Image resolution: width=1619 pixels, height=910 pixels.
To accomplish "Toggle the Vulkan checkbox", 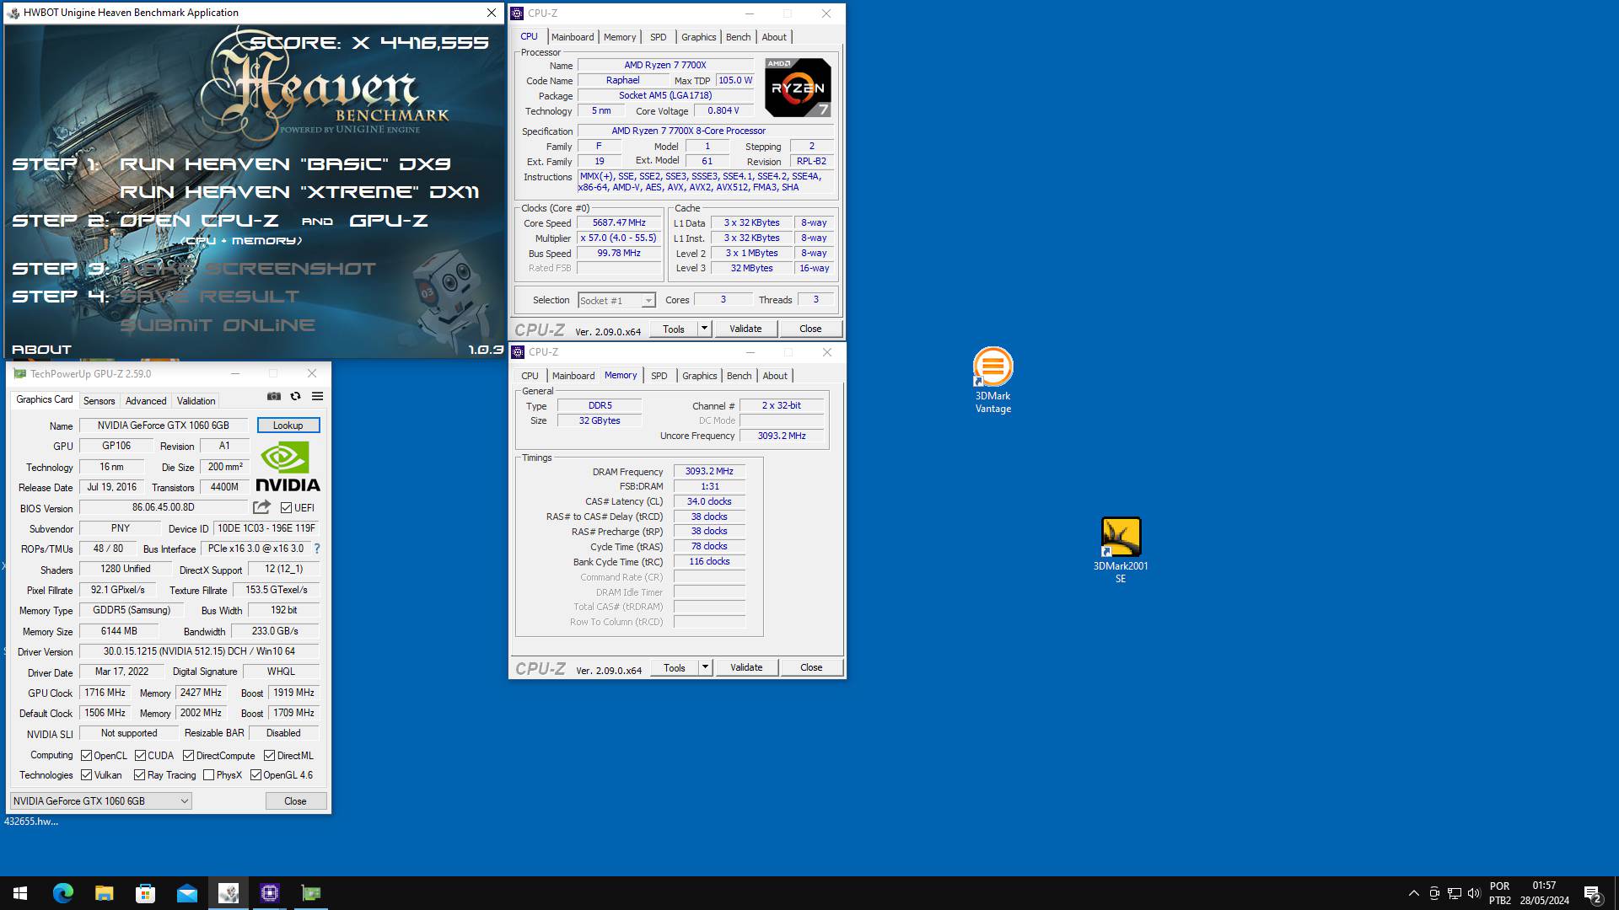I will [86, 775].
